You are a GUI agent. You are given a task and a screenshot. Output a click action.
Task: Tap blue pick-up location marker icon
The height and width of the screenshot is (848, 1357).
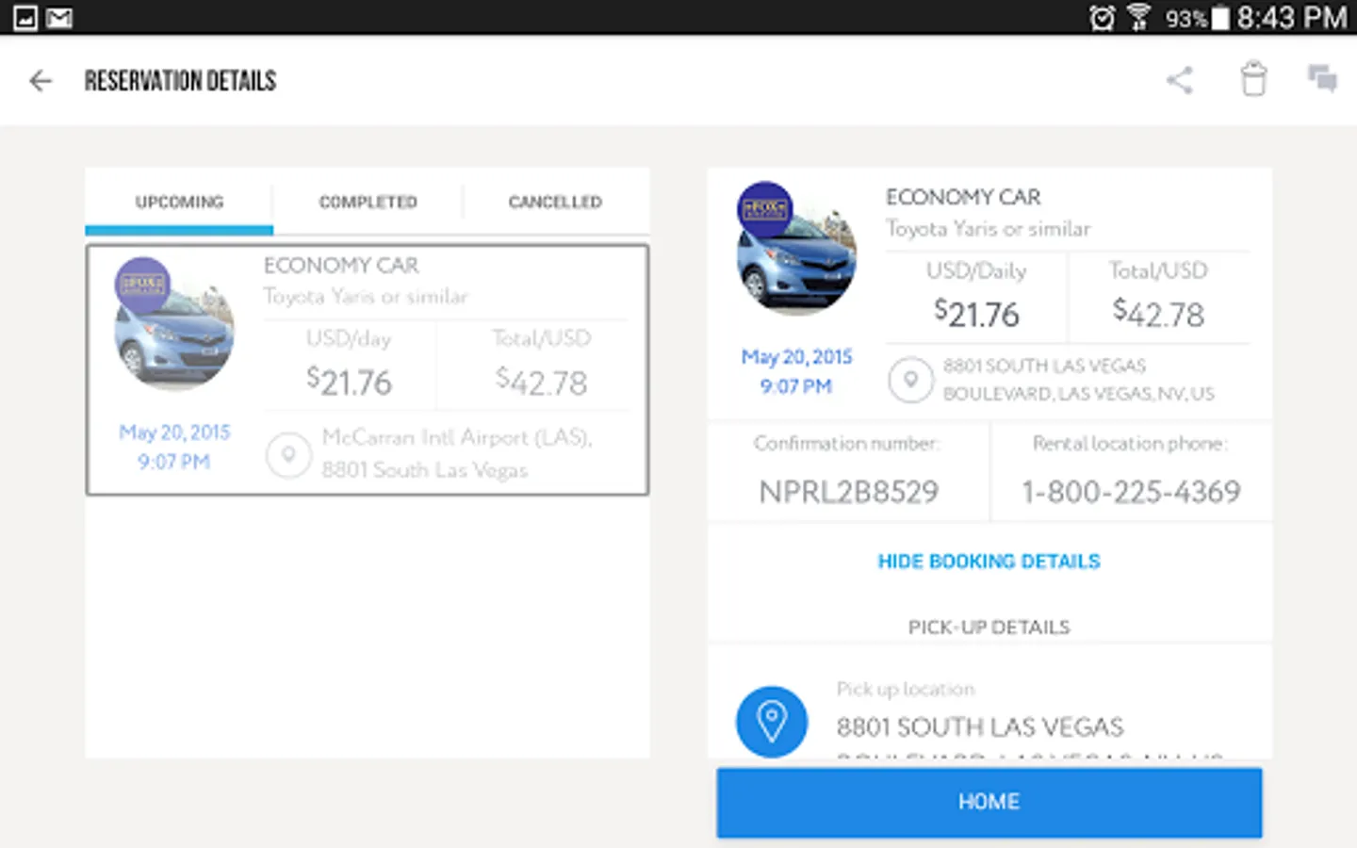coord(772,722)
